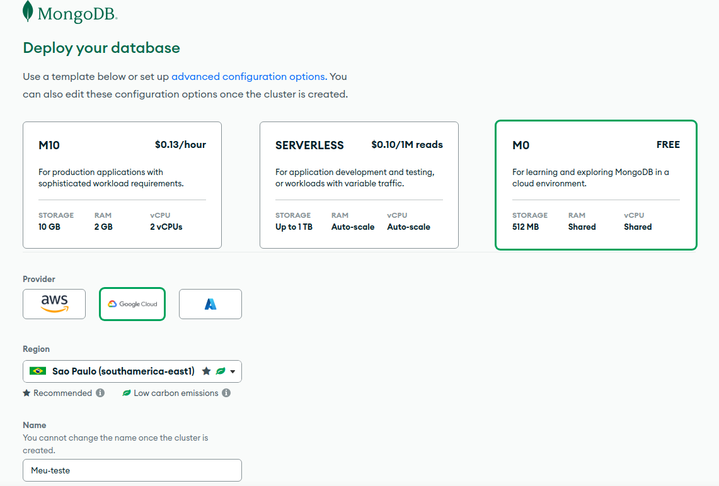Viewport: 719px width, 486px height.
Task: Click the "Name" field label
Action: click(x=35, y=425)
